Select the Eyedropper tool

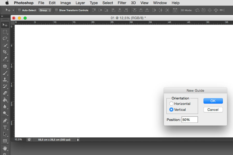click(x=5, y=59)
